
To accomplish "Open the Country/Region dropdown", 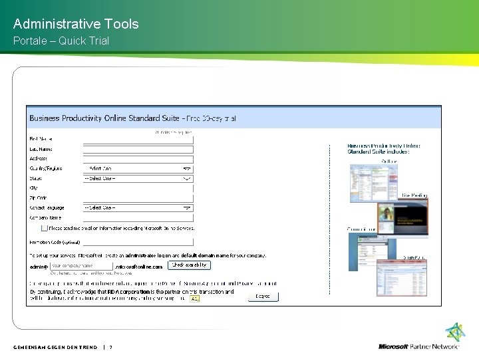I will pyautogui.click(x=138, y=169).
